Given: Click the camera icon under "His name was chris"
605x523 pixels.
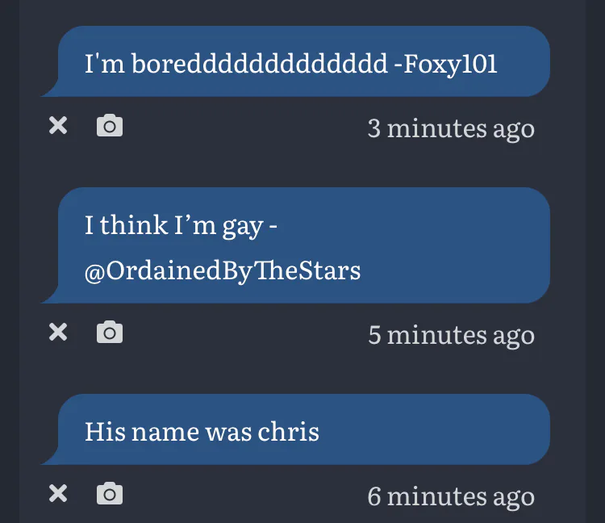Looking at the screenshot, I should click(110, 493).
